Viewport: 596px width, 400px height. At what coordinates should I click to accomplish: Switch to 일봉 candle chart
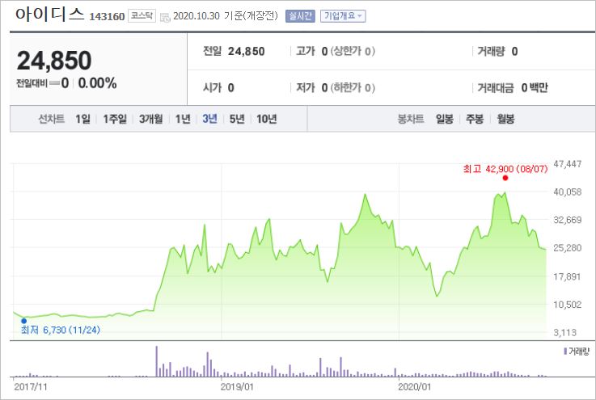pyautogui.click(x=444, y=119)
